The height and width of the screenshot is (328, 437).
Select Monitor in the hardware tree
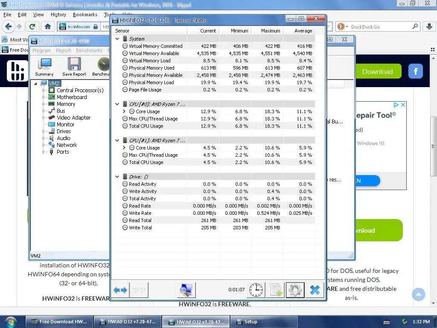point(65,124)
